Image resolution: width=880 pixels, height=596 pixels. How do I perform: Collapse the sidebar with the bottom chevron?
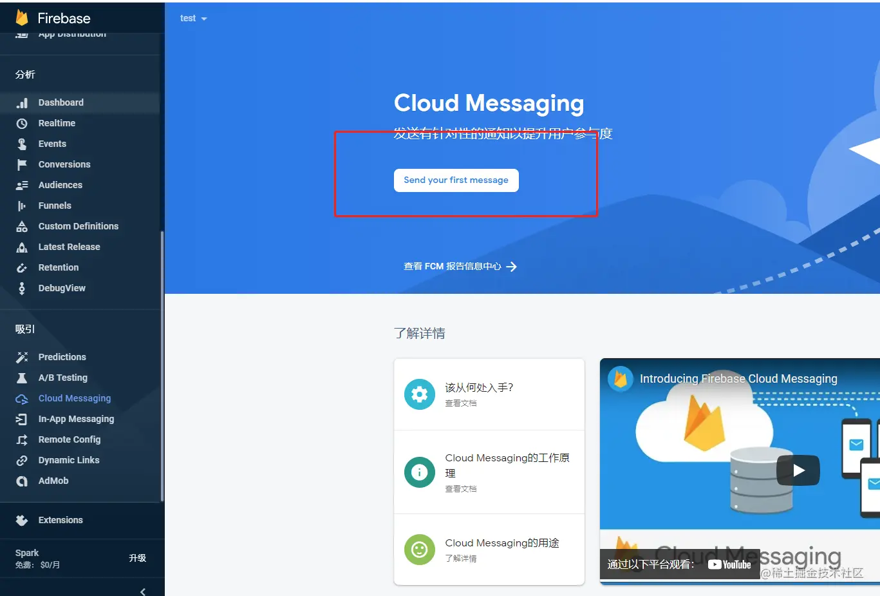[x=142, y=591]
